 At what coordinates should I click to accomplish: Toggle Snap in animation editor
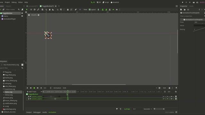pyautogui.click(x=127, y=109)
